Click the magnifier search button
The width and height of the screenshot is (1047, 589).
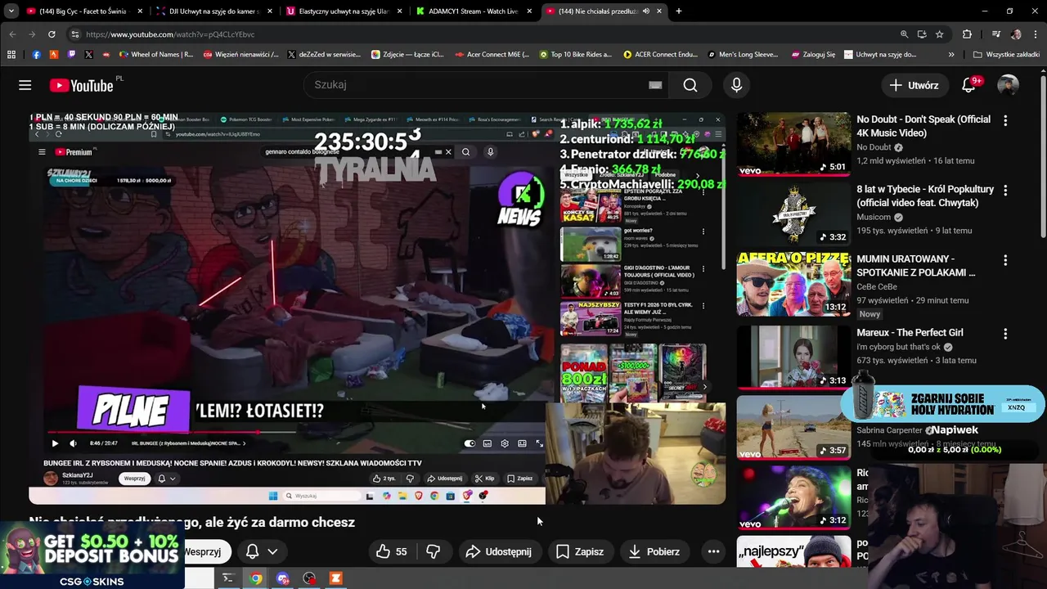pos(690,85)
